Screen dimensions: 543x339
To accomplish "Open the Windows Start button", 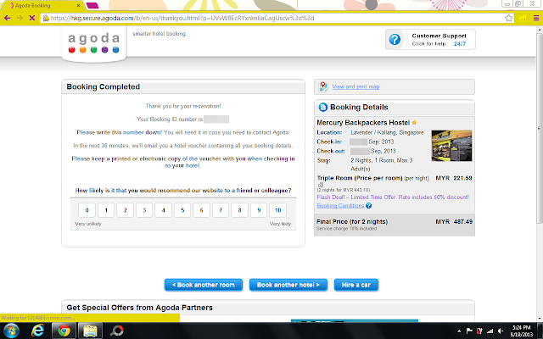I will point(10,331).
